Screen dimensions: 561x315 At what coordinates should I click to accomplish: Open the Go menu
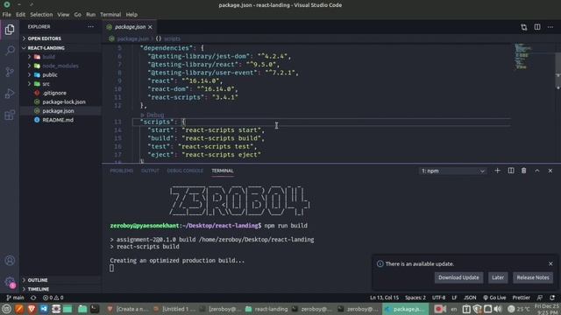(78, 15)
